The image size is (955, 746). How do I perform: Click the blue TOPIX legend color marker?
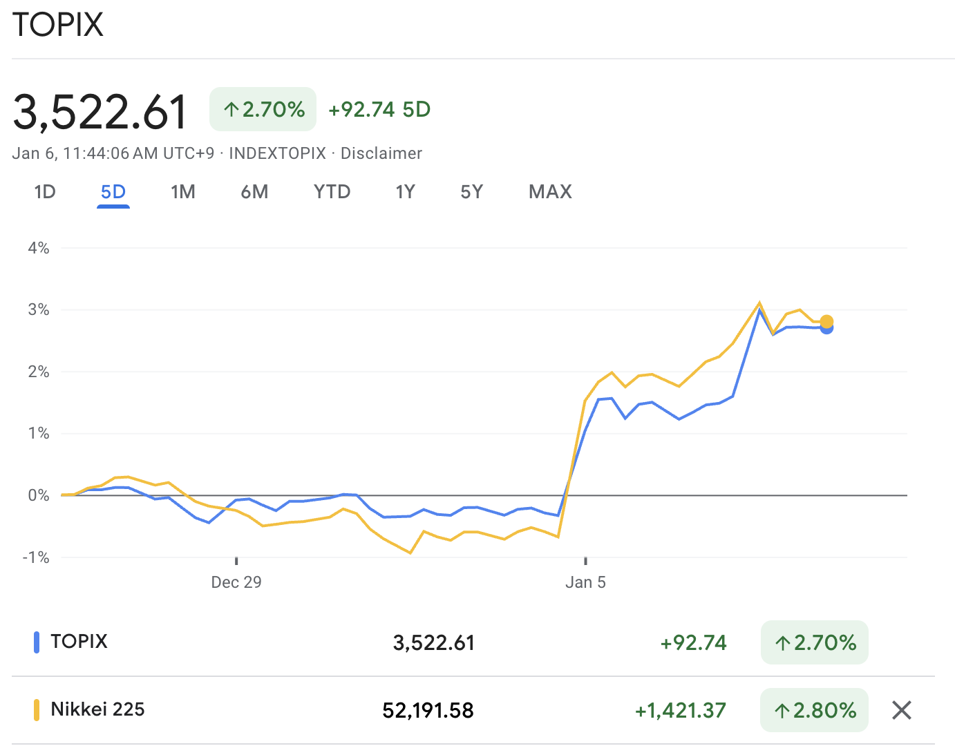coord(36,642)
